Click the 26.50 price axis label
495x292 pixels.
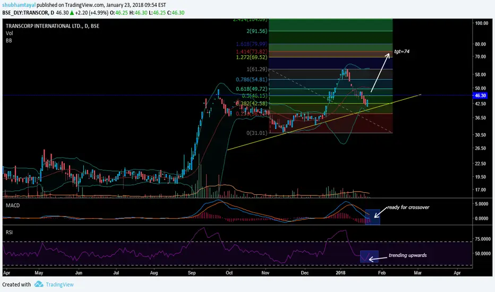point(481,148)
